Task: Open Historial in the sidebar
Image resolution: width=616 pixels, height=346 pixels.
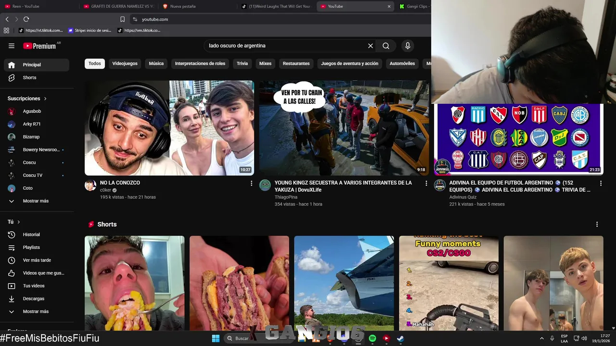Action: (37, 235)
